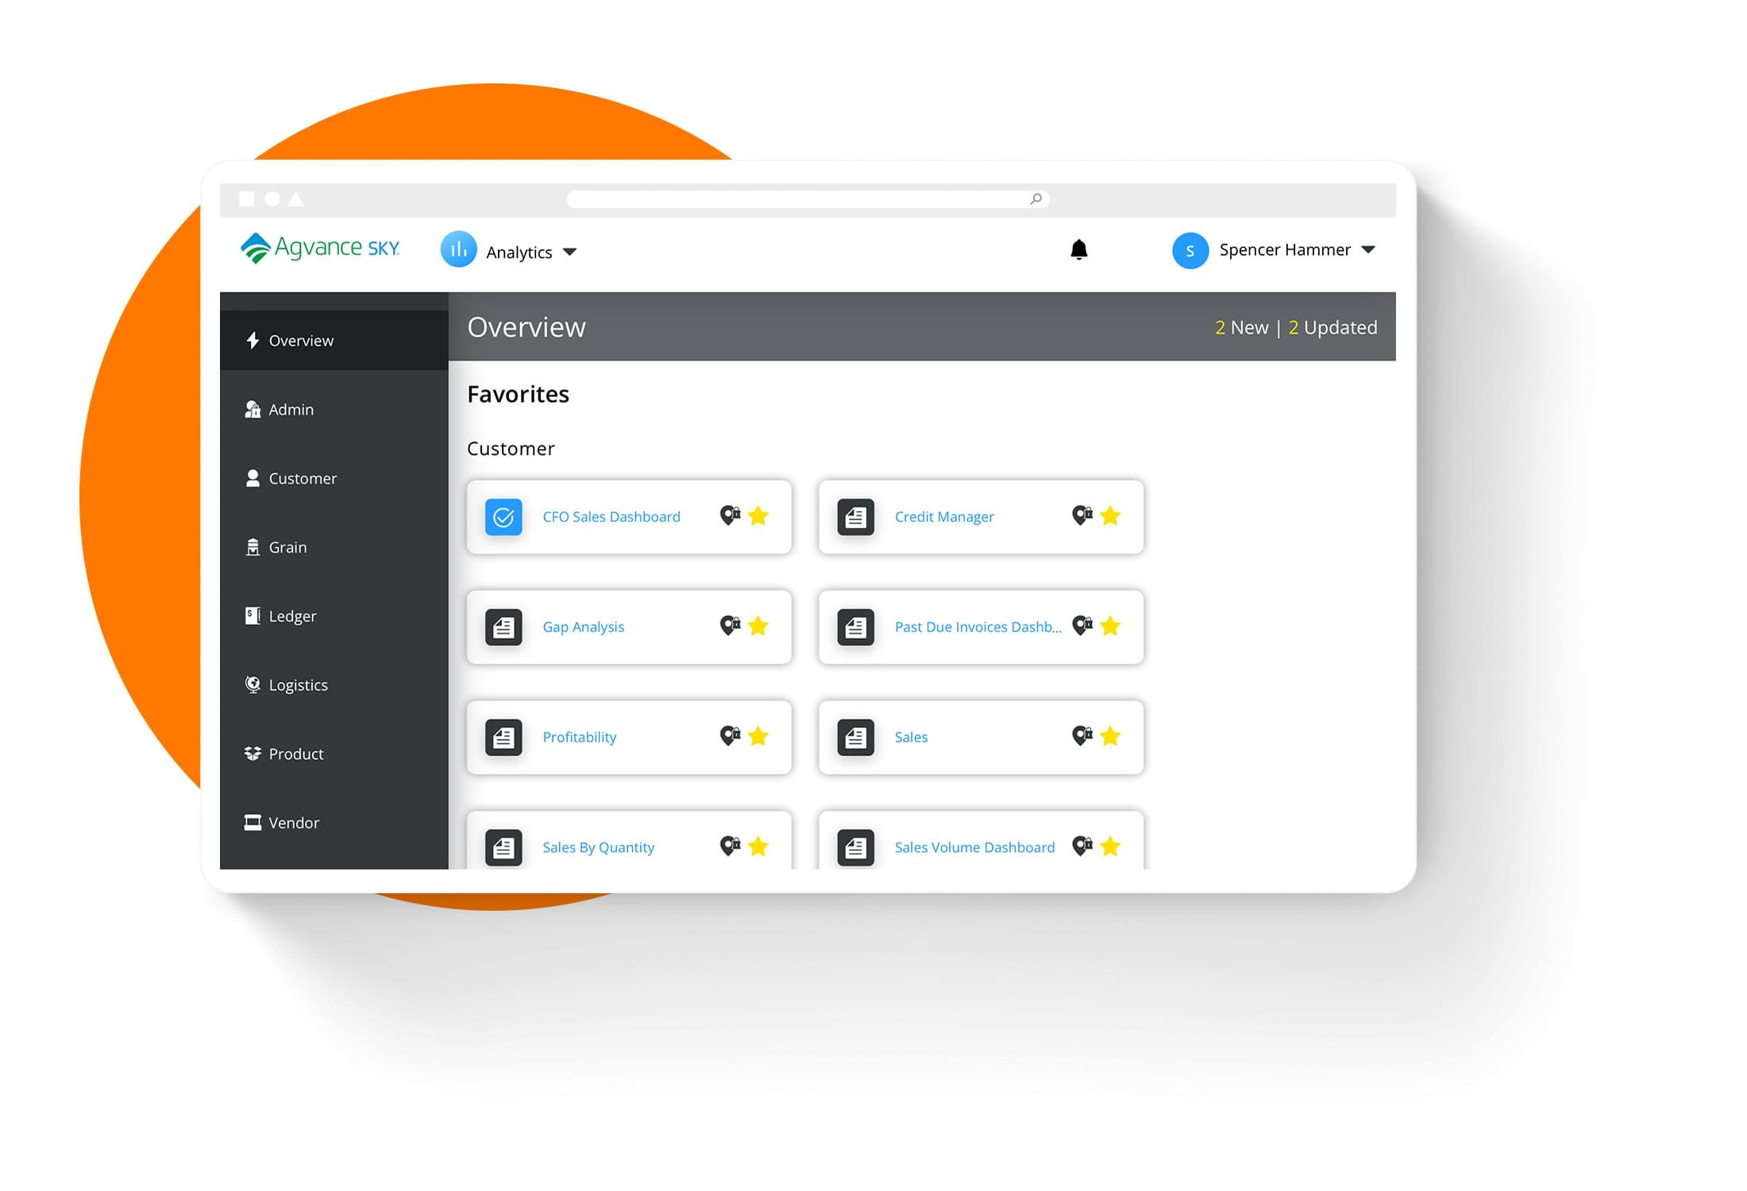
Task: Click the Sales card location-lock icon
Action: (1082, 737)
